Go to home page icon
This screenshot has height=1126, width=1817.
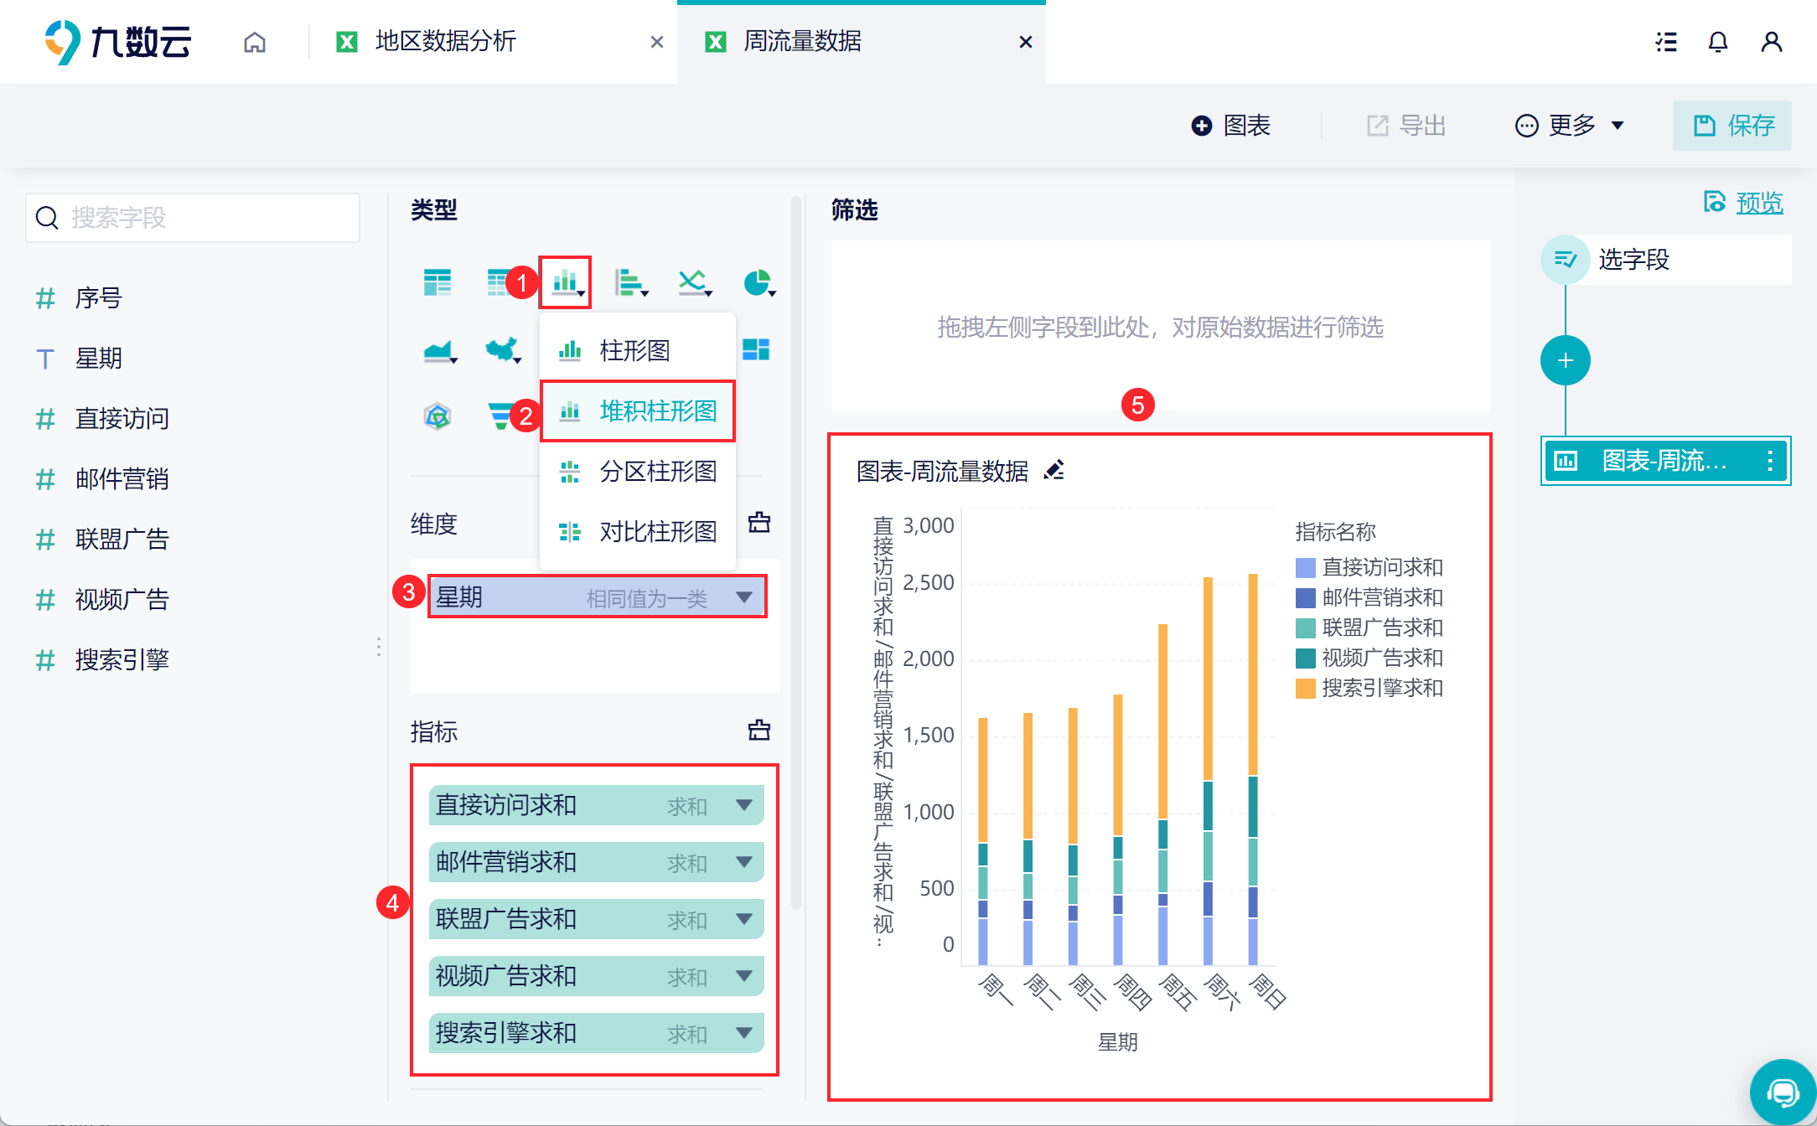click(x=255, y=42)
